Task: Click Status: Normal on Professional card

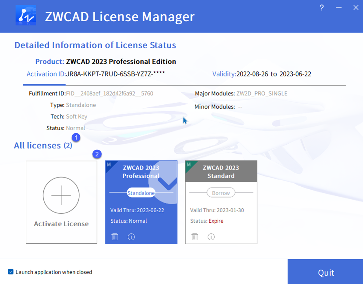Action: 128,221
